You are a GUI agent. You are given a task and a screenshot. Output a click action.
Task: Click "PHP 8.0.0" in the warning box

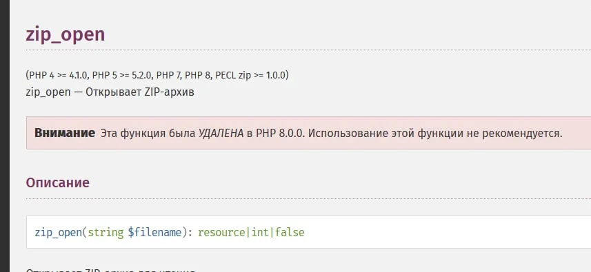tap(280, 133)
